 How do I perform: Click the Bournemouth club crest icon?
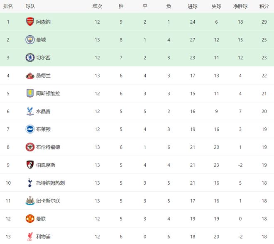[30, 165]
